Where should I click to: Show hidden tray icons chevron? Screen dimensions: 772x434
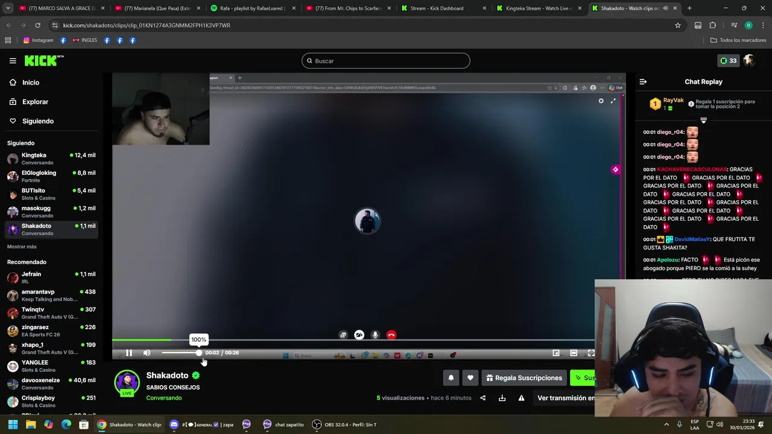point(666,424)
